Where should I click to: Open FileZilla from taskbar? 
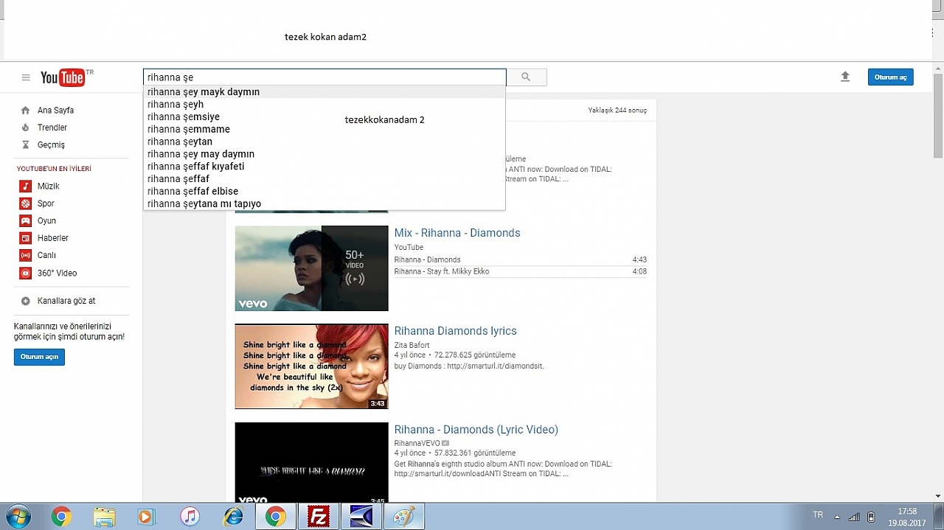[x=319, y=517]
